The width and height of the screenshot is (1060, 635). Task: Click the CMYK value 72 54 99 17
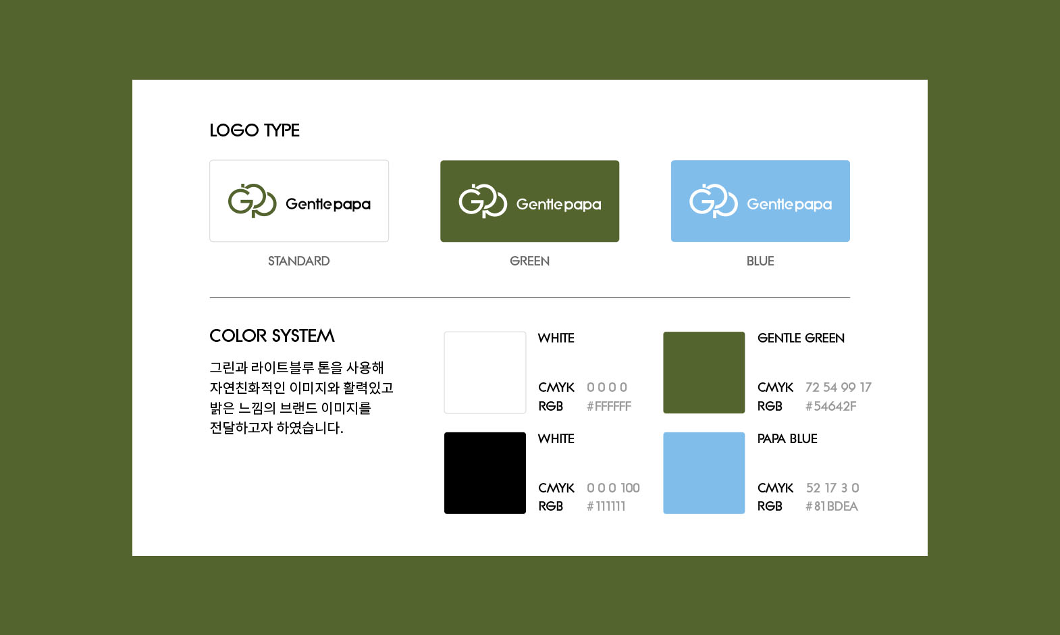click(x=839, y=387)
